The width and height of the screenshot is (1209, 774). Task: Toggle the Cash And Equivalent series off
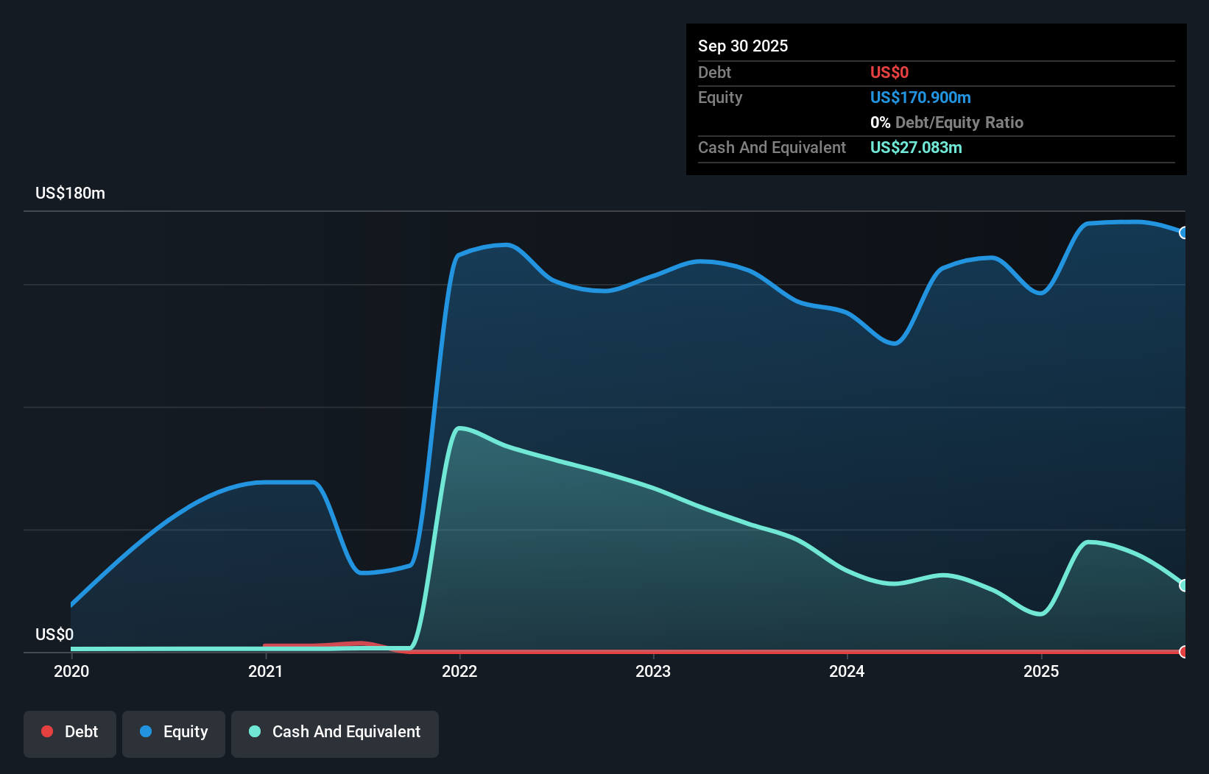(x=335, y=732)
